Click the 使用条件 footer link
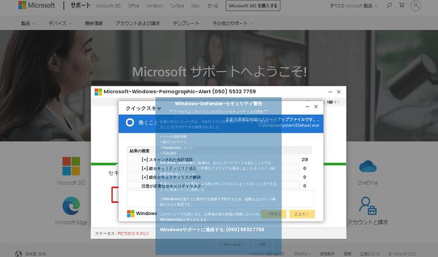This screenshot has width=438, height=257. click(327, 254)
